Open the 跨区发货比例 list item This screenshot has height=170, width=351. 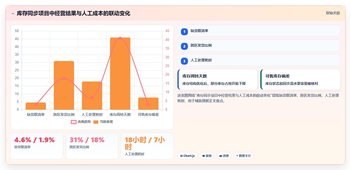tap(259, 46)
